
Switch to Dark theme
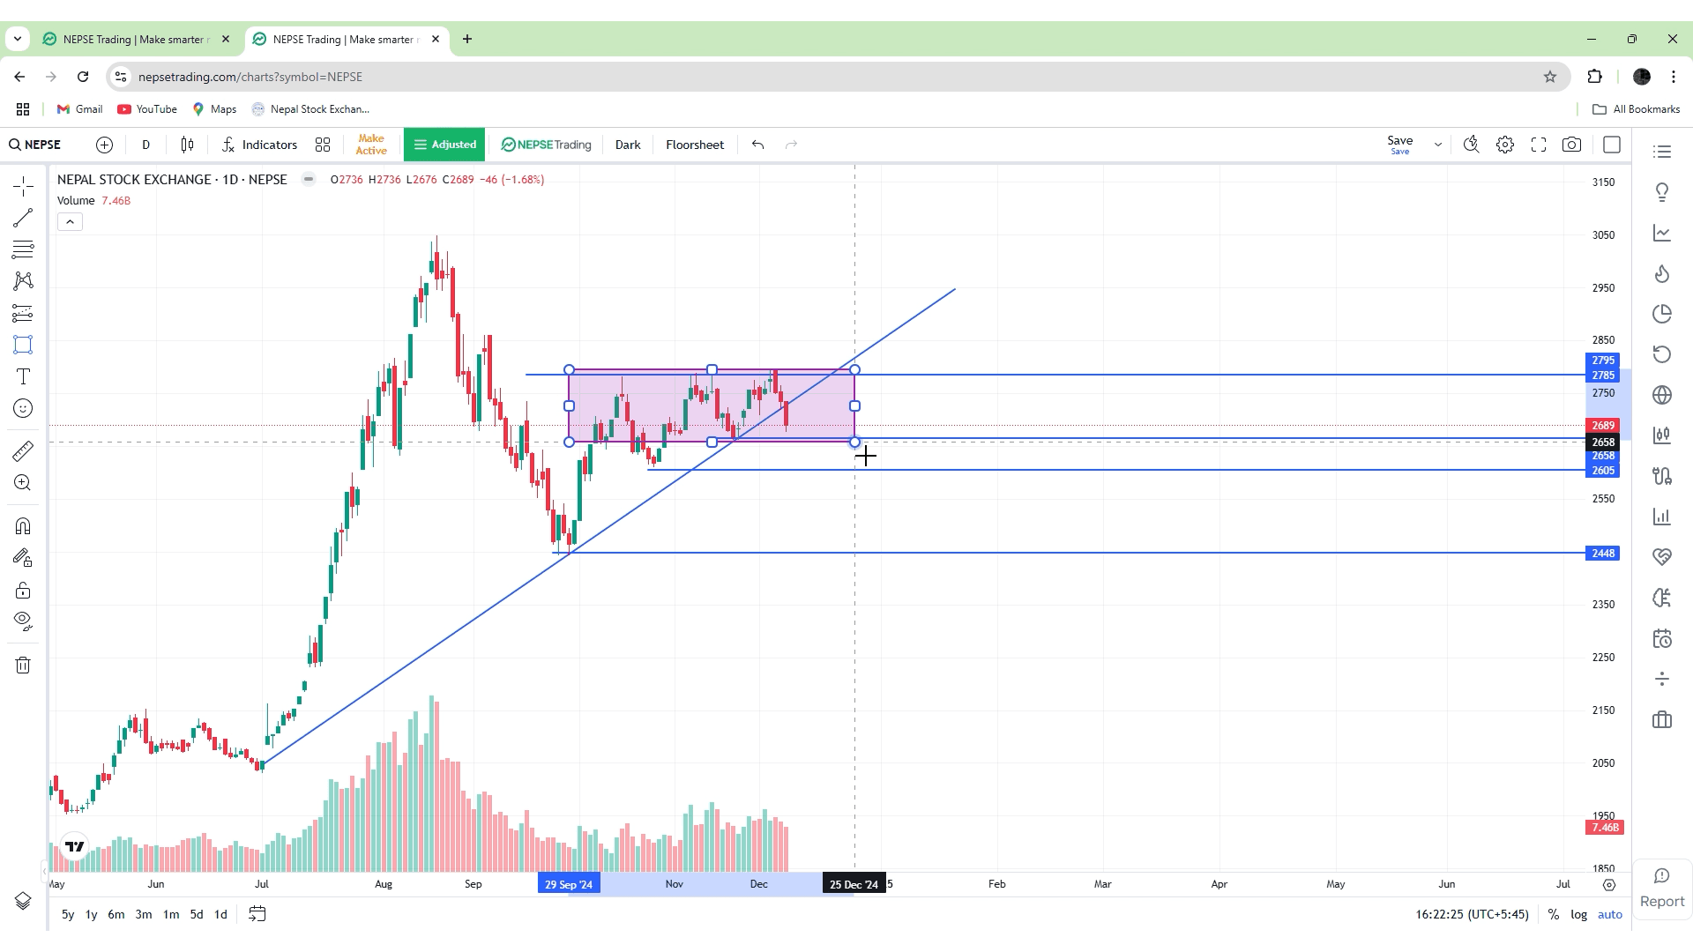(628, 145)
